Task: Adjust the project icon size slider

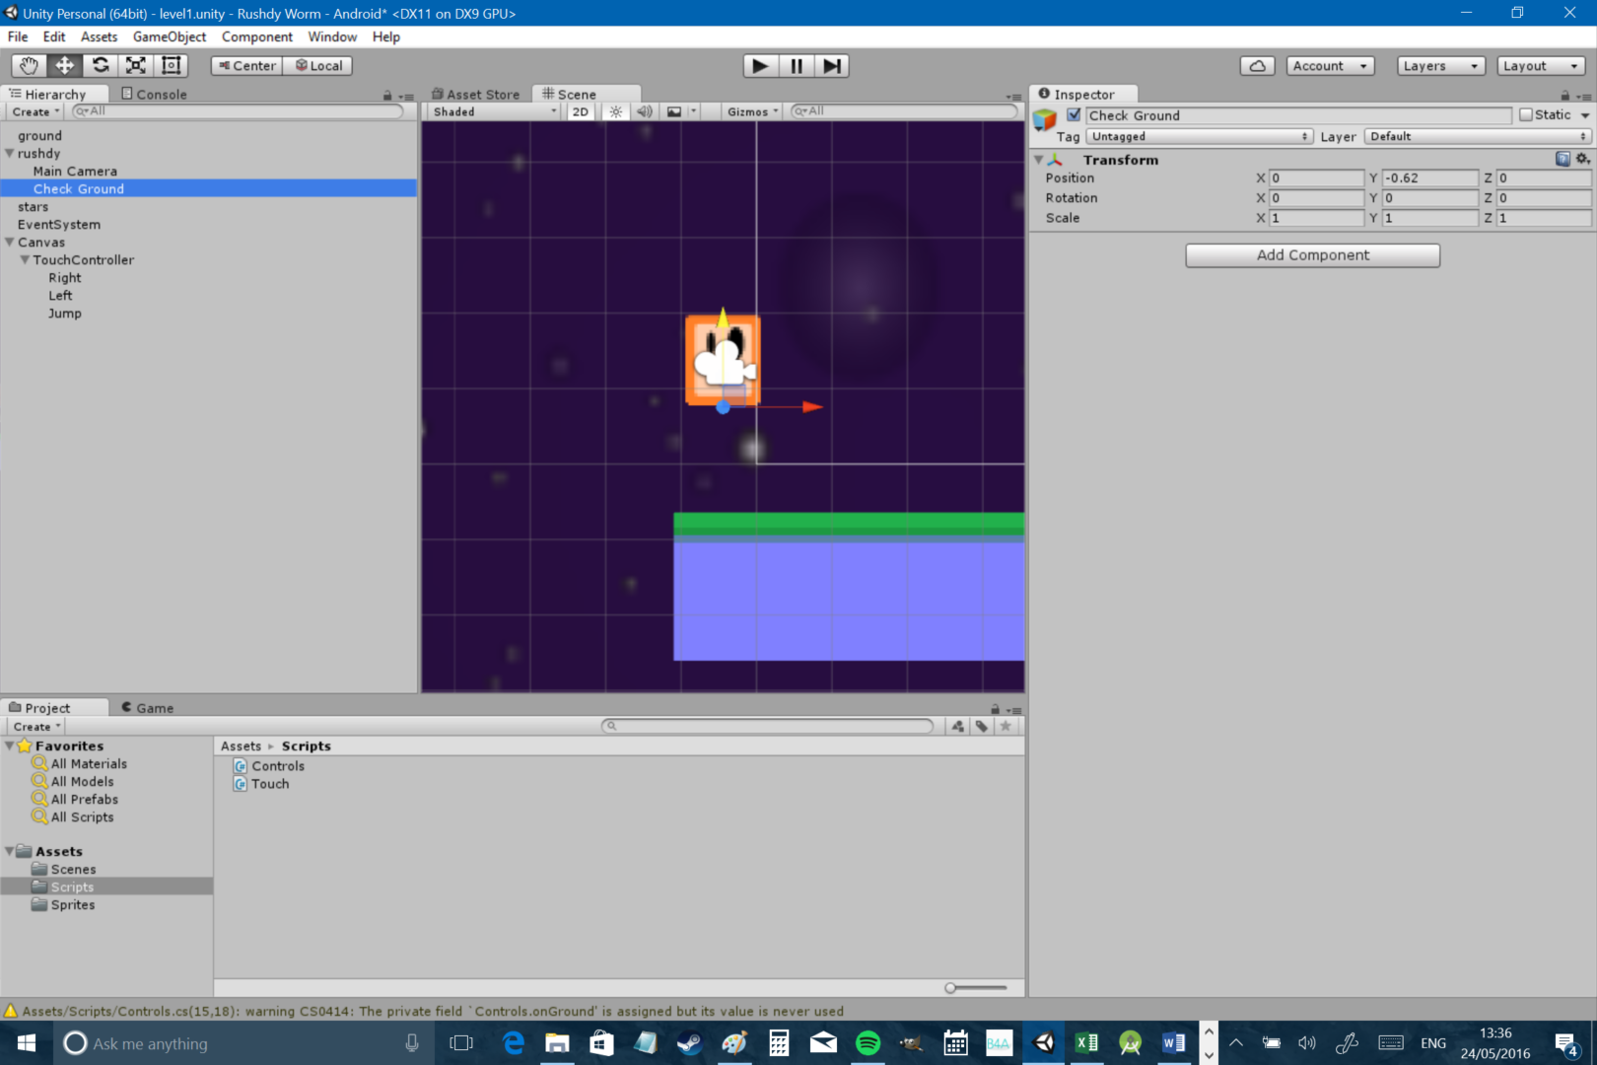Action: click(951, 988)
